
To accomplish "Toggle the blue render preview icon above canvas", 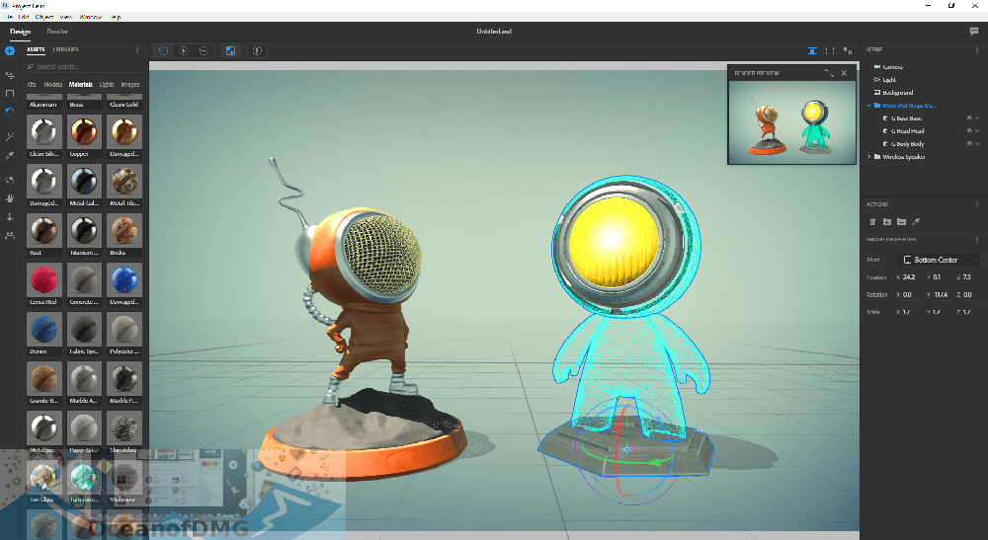I will click(812, 51).
